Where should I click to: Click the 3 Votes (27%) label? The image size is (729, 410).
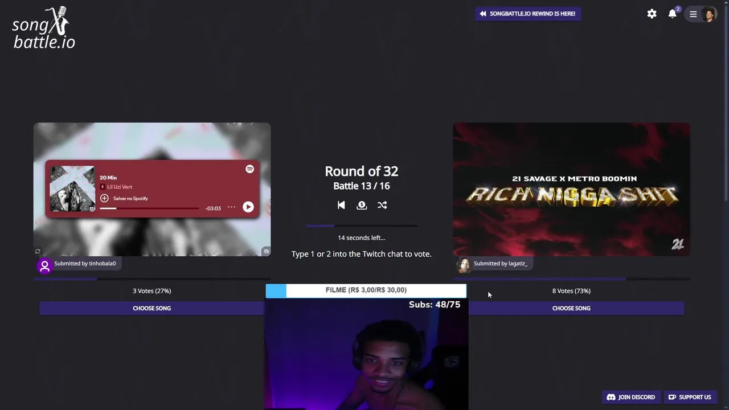151,291
